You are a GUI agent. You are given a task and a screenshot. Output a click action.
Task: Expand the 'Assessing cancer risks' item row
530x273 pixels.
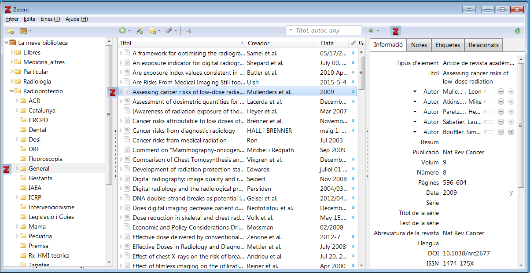(121, 92)
